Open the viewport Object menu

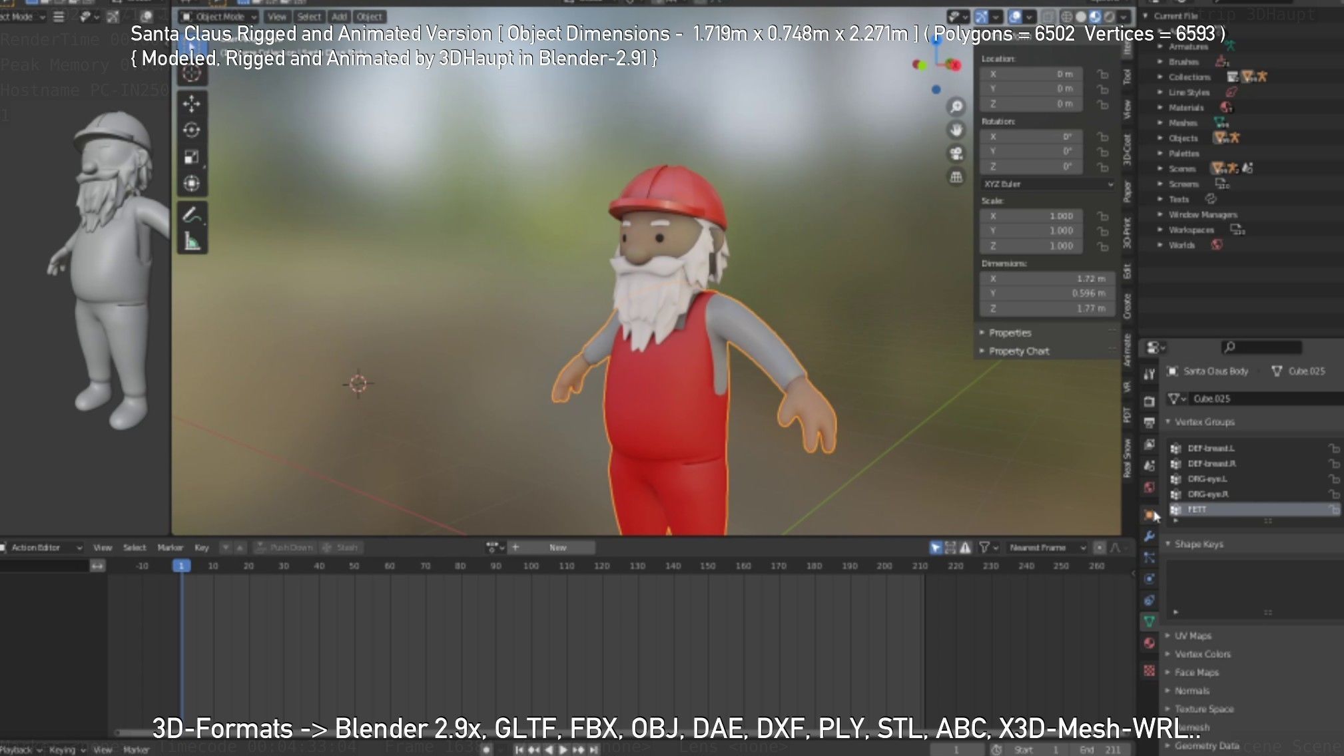[x=369, y=17]
